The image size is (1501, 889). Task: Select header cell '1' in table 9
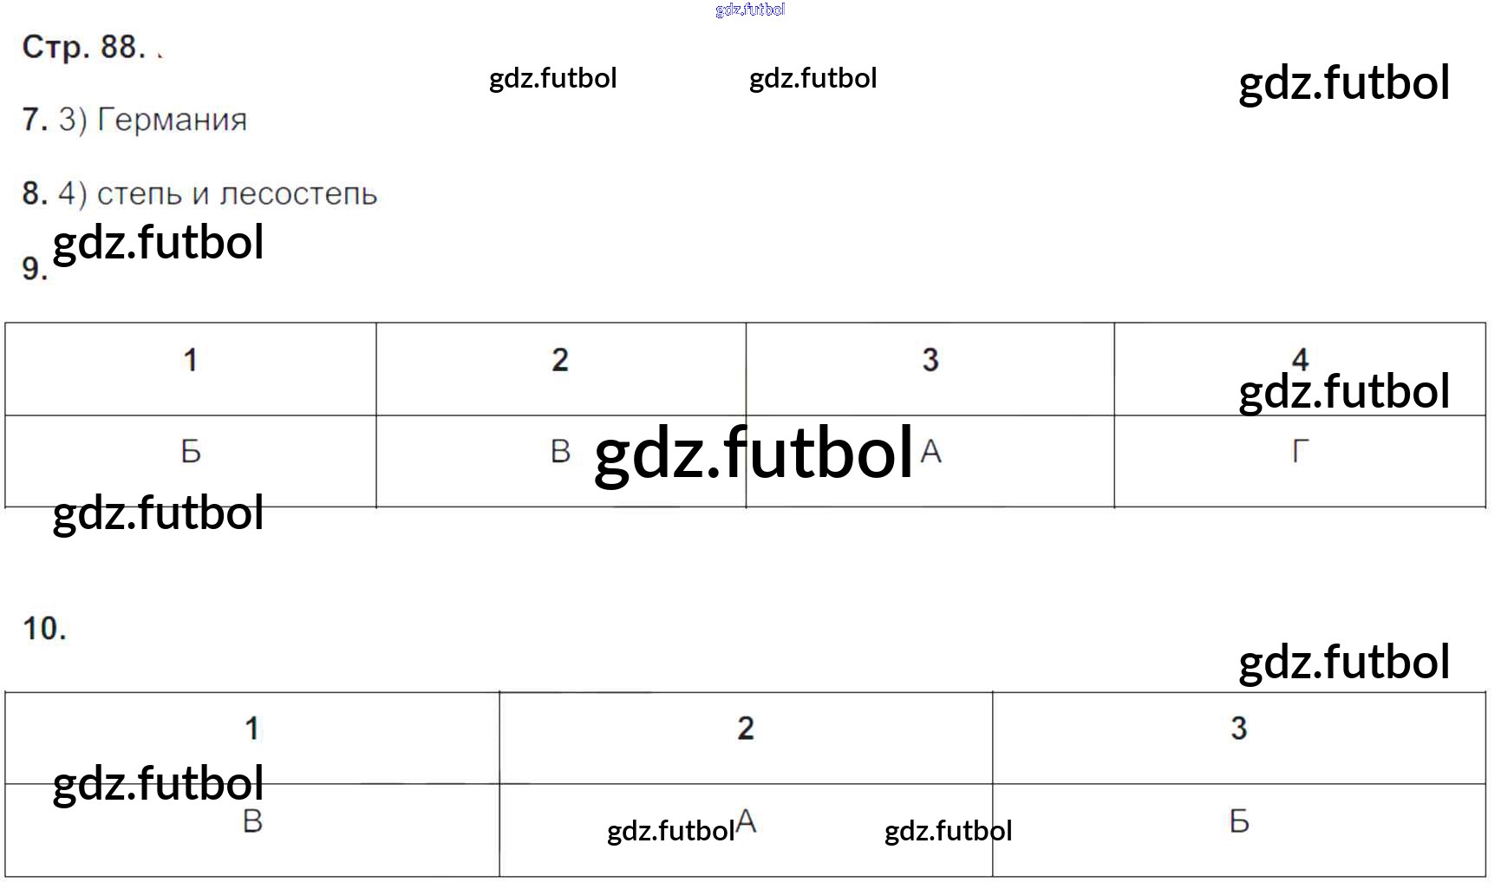[x=191, y=360]
